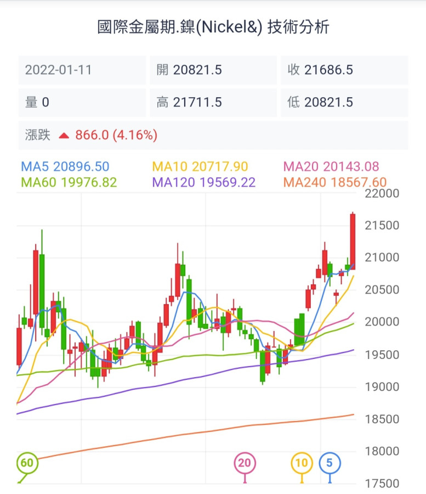Toggle the MA240 18567.60 legend entry
Screen dimensions: 426x494
pos(334,182)
